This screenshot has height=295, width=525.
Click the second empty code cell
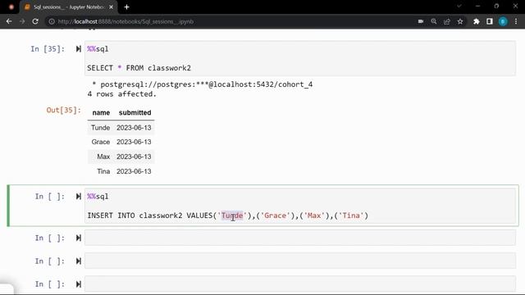click(300, 261)
